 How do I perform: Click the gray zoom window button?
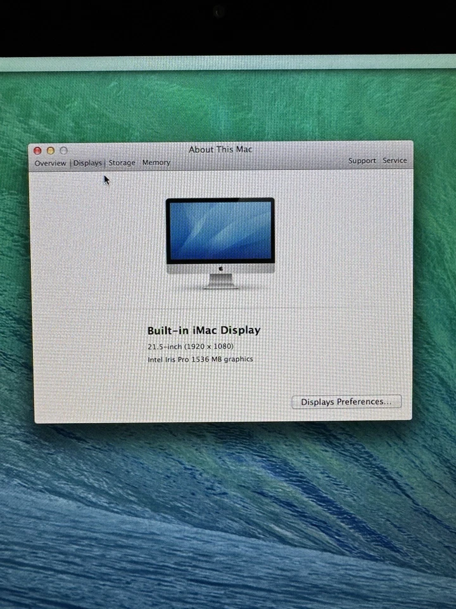(x=63, y=150)
